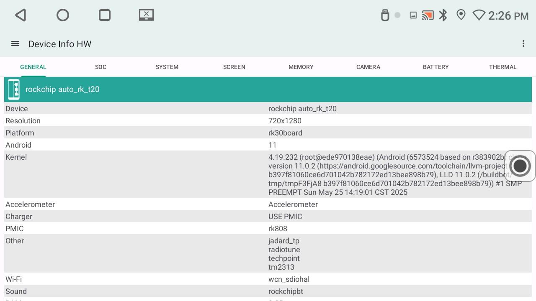This screenshot has width=536, height=301.
Task: Open the hamburger navigation menu
Action: [15, 44]
